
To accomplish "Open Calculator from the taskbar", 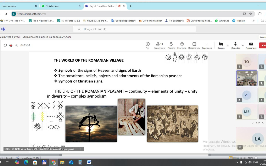I will coord(80,162).
